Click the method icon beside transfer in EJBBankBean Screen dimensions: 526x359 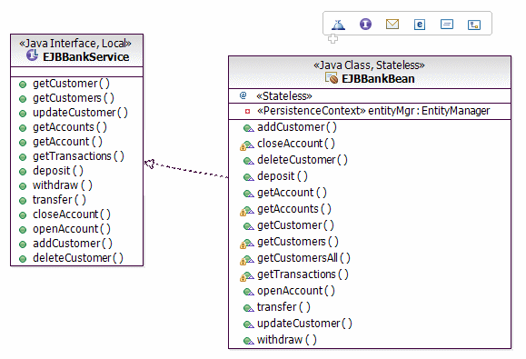pyautogui.click(x=248, y=308)
